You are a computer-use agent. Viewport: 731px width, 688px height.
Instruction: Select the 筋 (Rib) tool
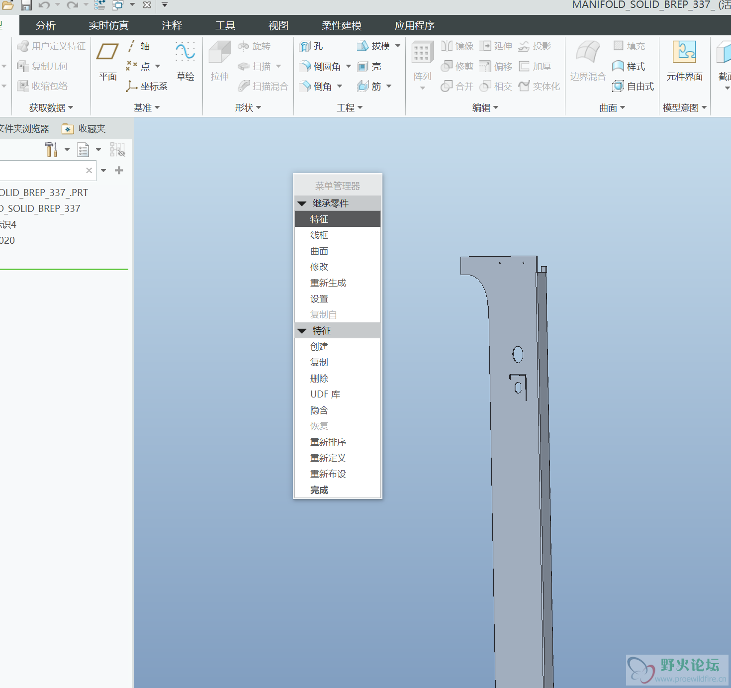(369, 87)
